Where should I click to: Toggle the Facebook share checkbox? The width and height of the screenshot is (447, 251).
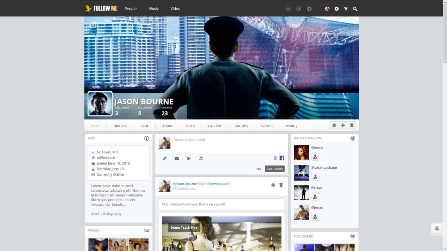(x=276, y=158)
